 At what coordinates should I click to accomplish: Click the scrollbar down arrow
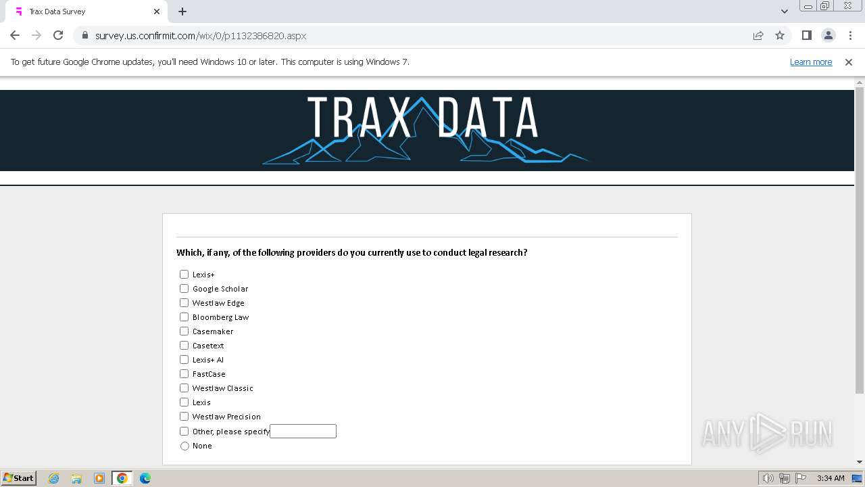point(860,462)
